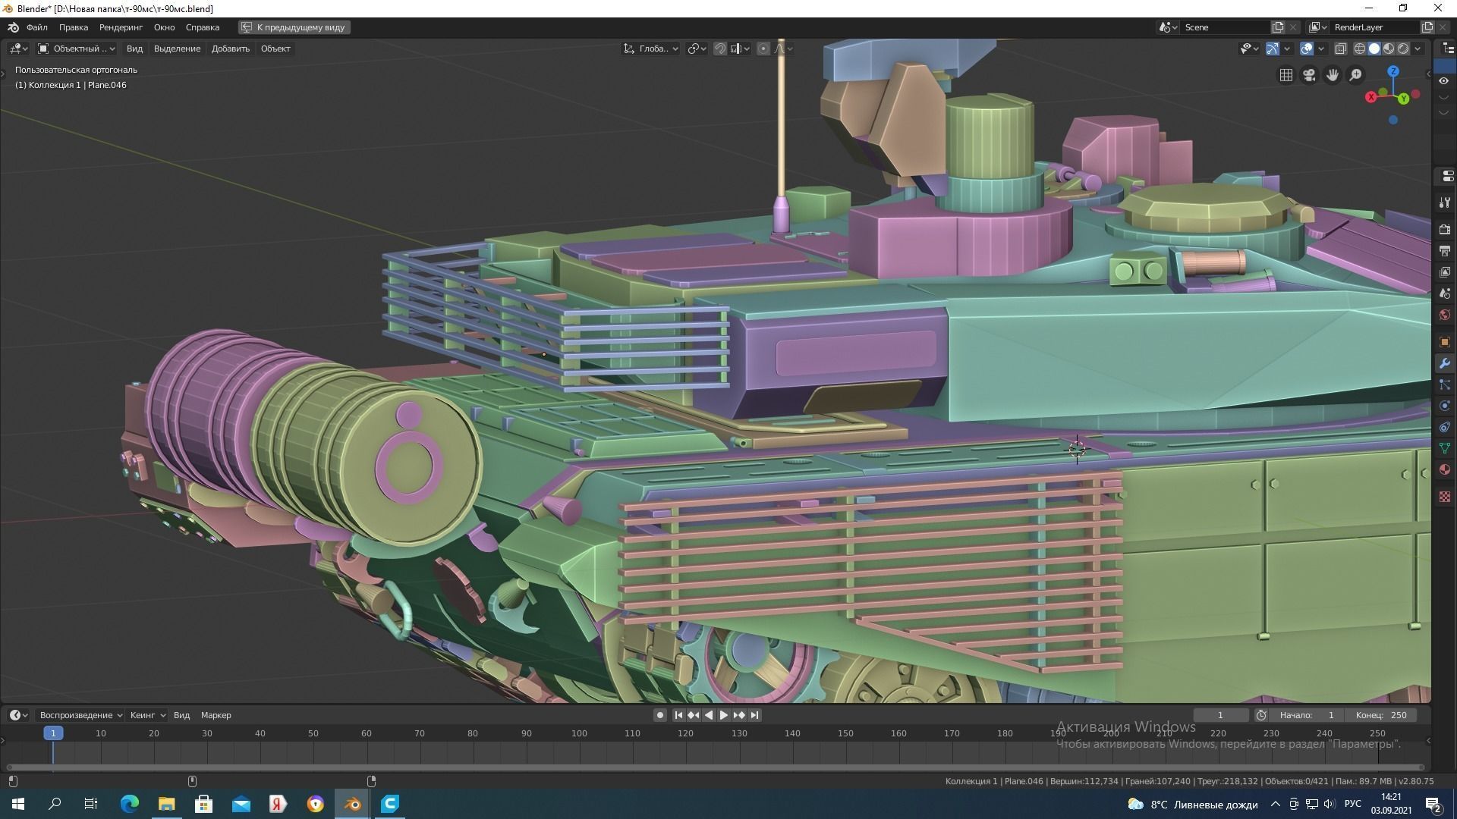Switch viewport to wireframe shading
The image size is (1457, 819).
1360,49
